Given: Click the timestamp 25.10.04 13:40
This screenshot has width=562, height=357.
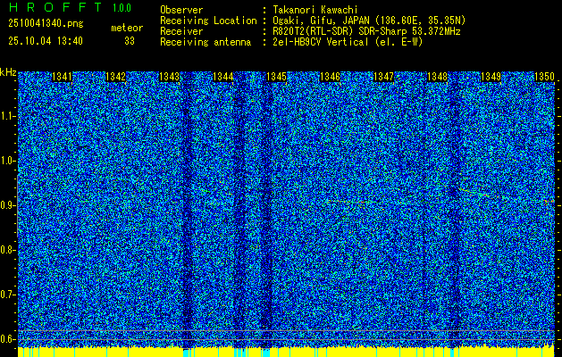Looking at the screenshot, I should (x=46, y=41).
